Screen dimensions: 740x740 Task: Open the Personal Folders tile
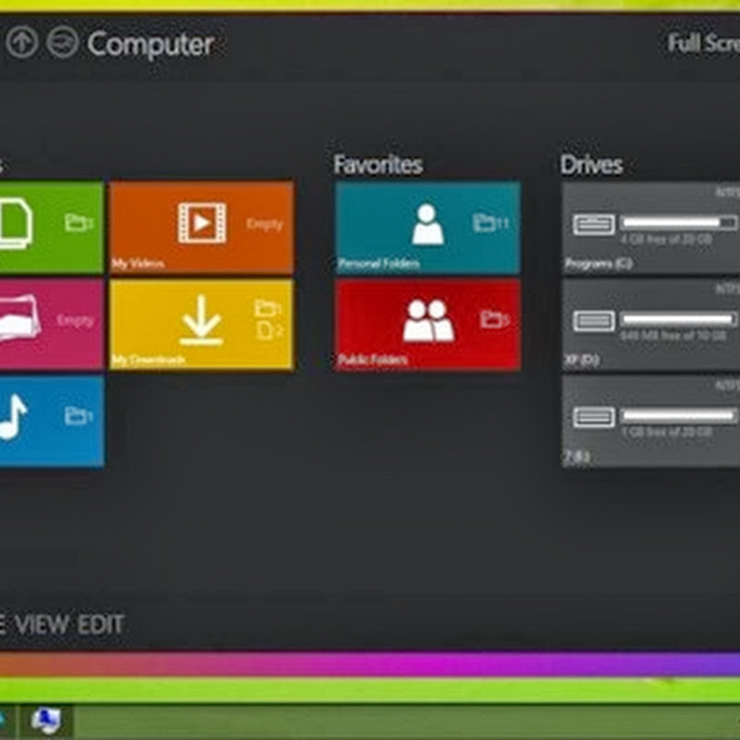pyautogui.click(x=427, y=228)
